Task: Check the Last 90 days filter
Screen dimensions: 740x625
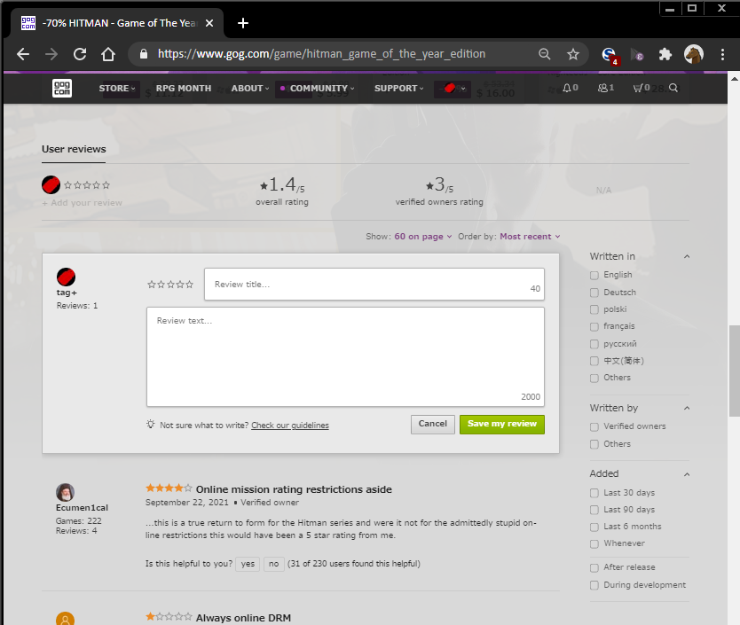Action: click(x=594, y=510)
